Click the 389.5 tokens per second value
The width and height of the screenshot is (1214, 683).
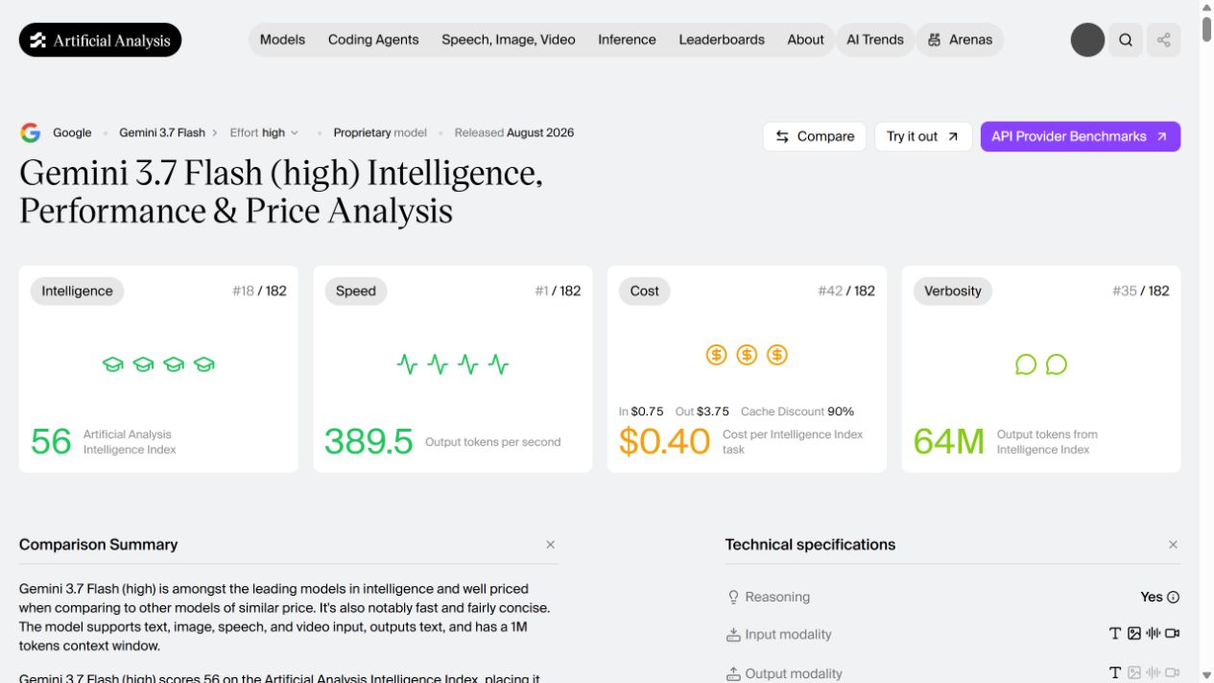pos(369,441)
